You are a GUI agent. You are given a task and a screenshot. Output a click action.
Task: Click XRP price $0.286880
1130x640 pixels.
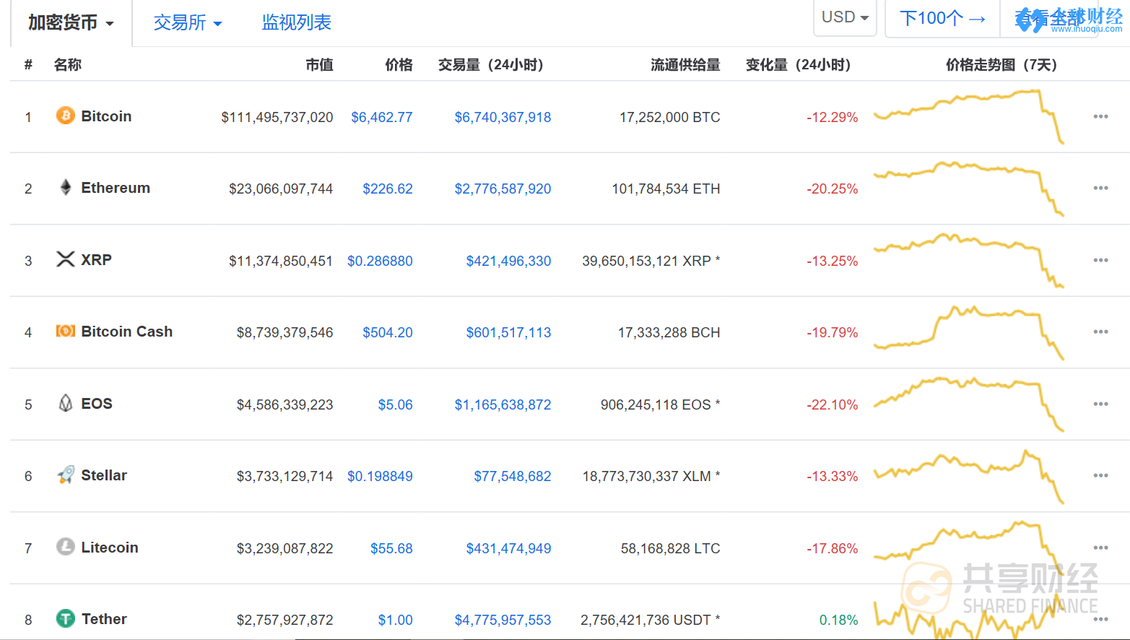(380, 261)
